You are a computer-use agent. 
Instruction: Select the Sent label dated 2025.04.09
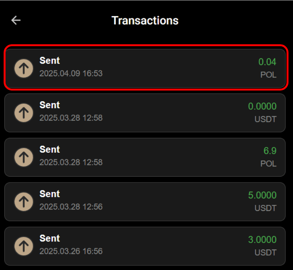coord(50,61)
